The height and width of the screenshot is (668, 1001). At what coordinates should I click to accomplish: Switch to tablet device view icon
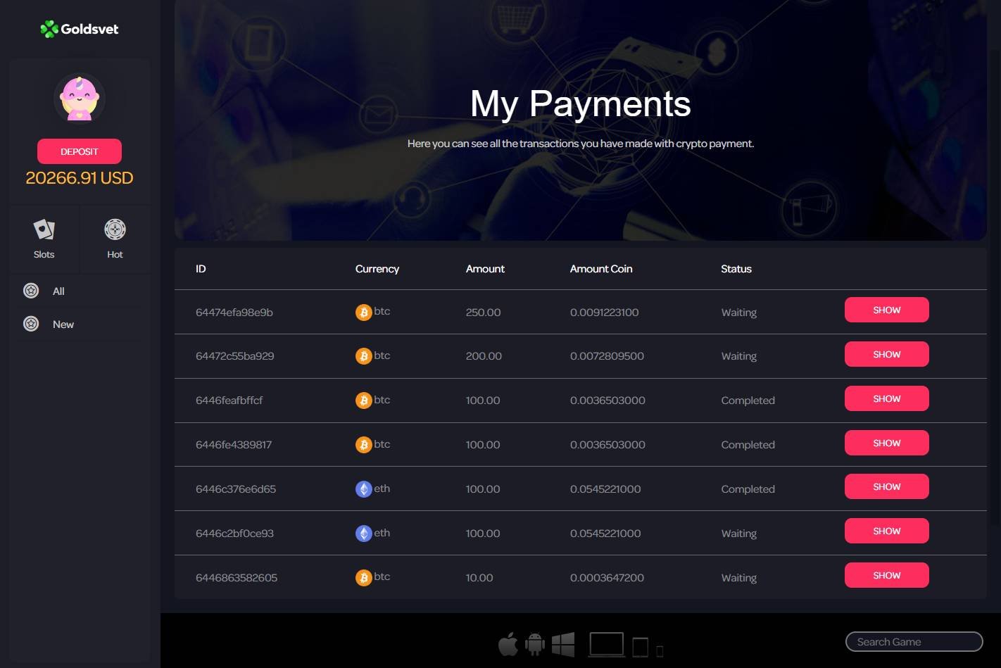pyautogui.click(x=640, y=647)
